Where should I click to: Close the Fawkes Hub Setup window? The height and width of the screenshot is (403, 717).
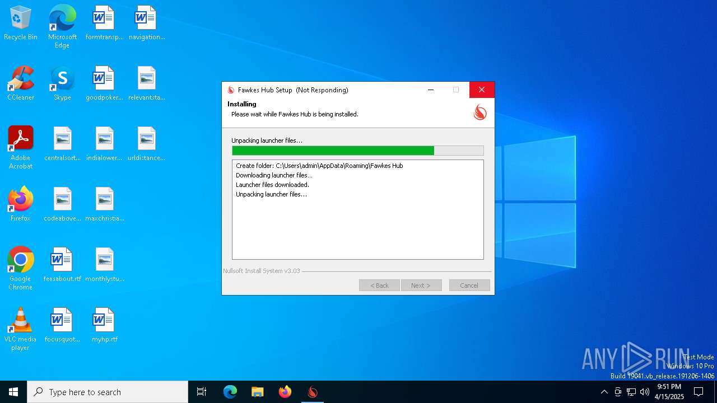(x=482, y=90)
